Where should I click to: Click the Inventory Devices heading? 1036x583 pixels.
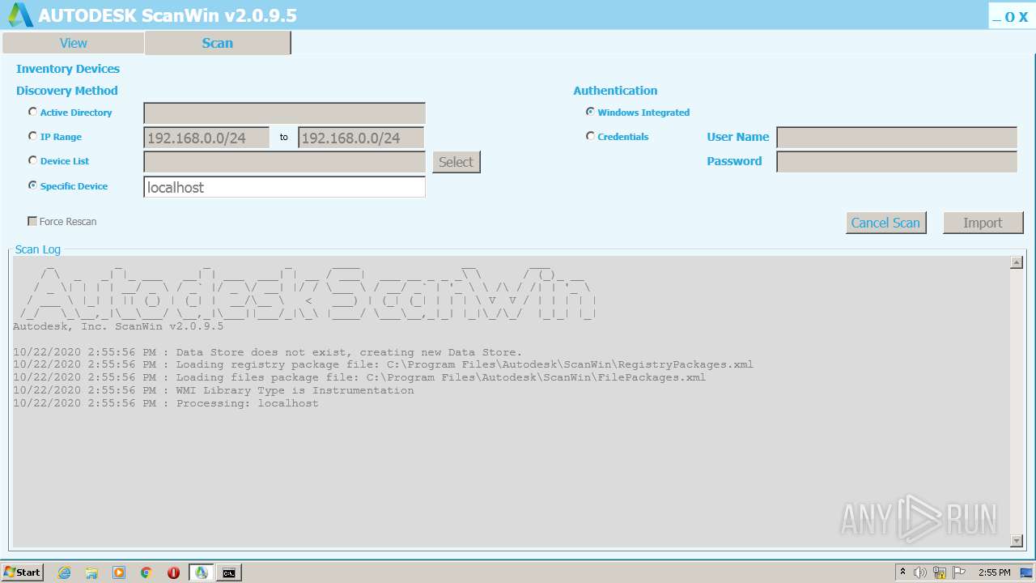tap(68, 69)
